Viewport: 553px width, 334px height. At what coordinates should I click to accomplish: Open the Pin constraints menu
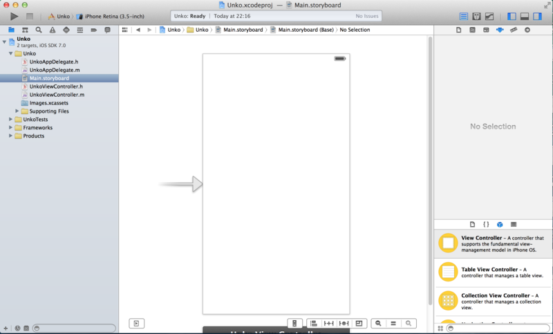329,324
